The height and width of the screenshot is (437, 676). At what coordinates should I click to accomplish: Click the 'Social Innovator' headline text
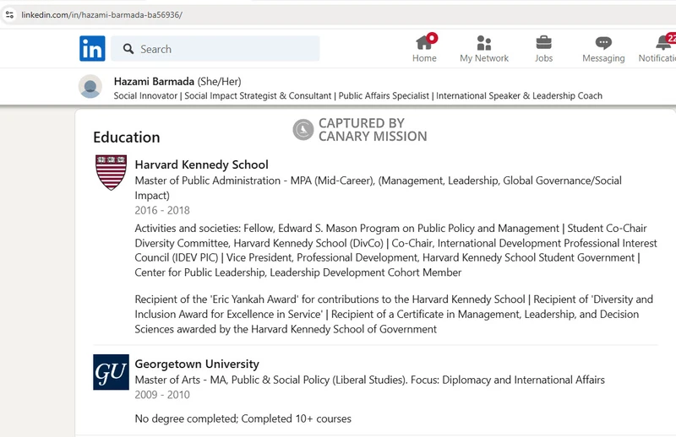tap(145, 95)
